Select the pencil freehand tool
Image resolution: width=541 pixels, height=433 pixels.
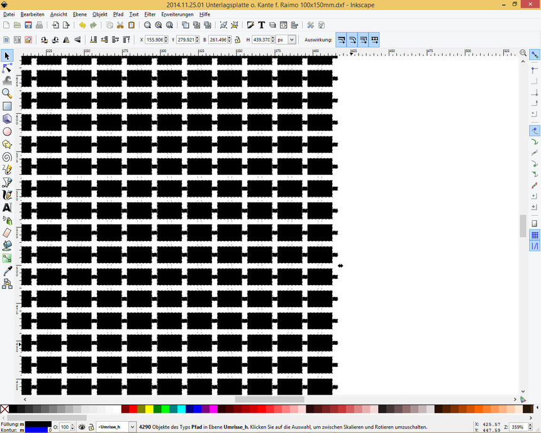click(x=7, y=169)
